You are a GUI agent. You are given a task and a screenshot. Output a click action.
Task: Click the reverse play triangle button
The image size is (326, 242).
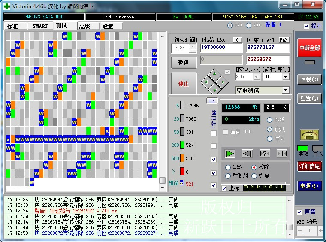247,154
